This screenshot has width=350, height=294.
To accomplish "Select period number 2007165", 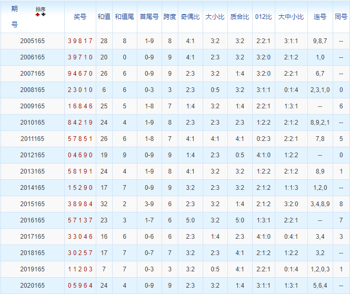I will (x=32, y=74).
